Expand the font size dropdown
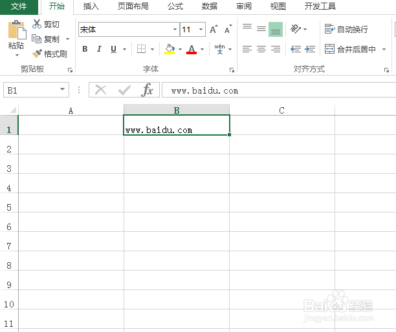This screenshot has width=396, height=332. click(x=201, y=30)
